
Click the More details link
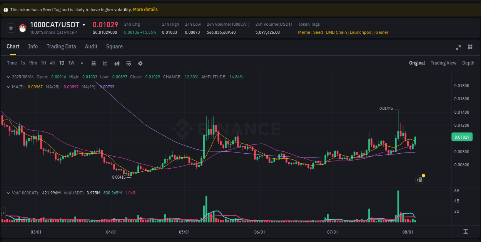[x=145, y=9]
